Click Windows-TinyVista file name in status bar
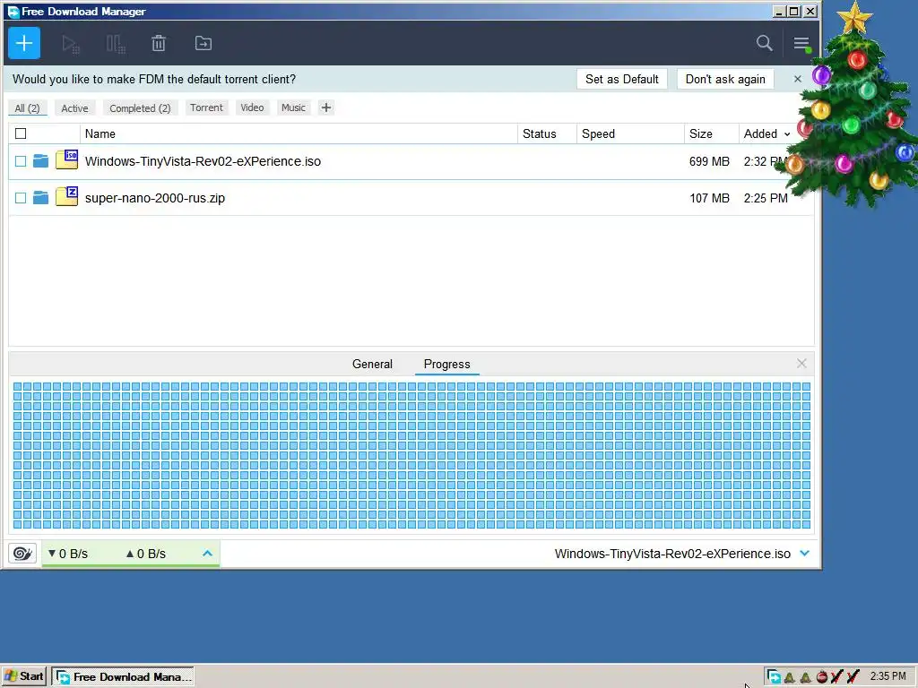 point(672,554)
